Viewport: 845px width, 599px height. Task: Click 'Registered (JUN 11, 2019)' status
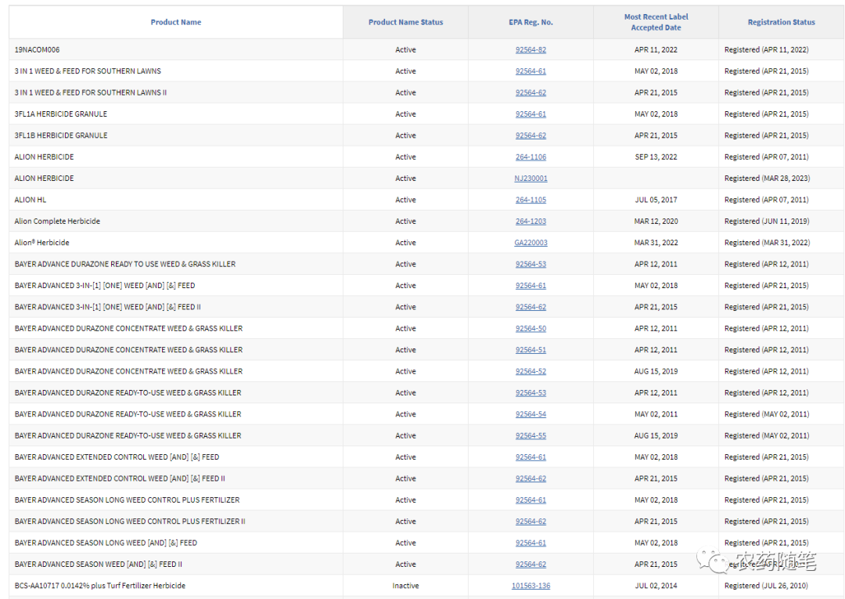pyautogui.click(x=766, y=221)
